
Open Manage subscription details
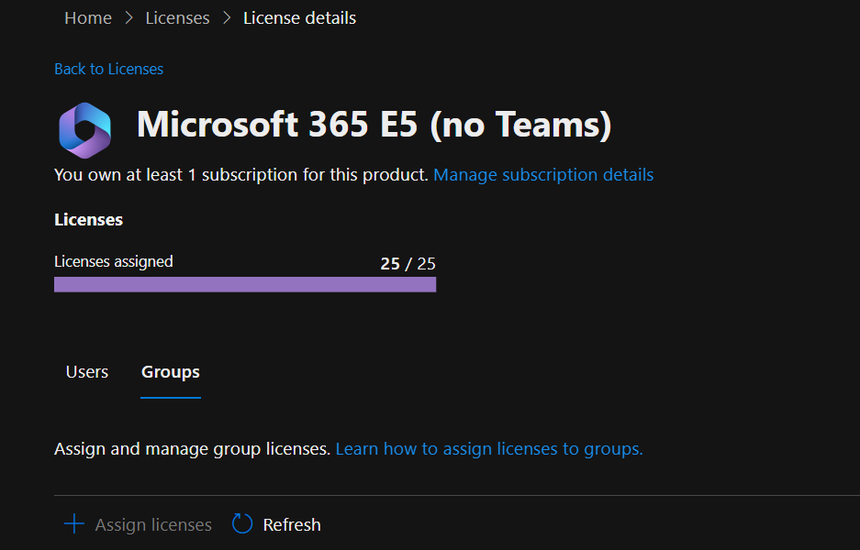coord(542,174)
